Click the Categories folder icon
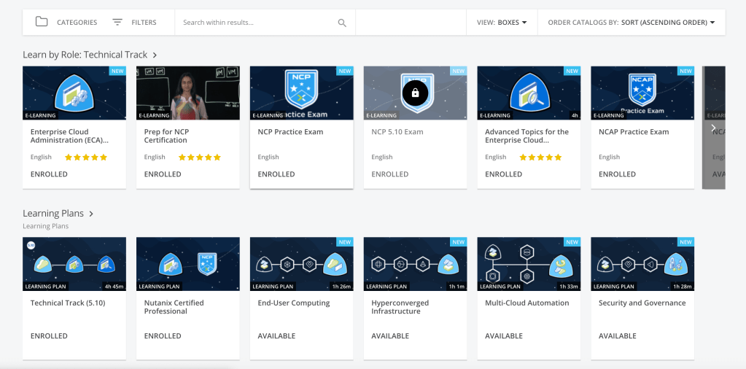This screenshot has height=369, width=746. pos(42,22)
